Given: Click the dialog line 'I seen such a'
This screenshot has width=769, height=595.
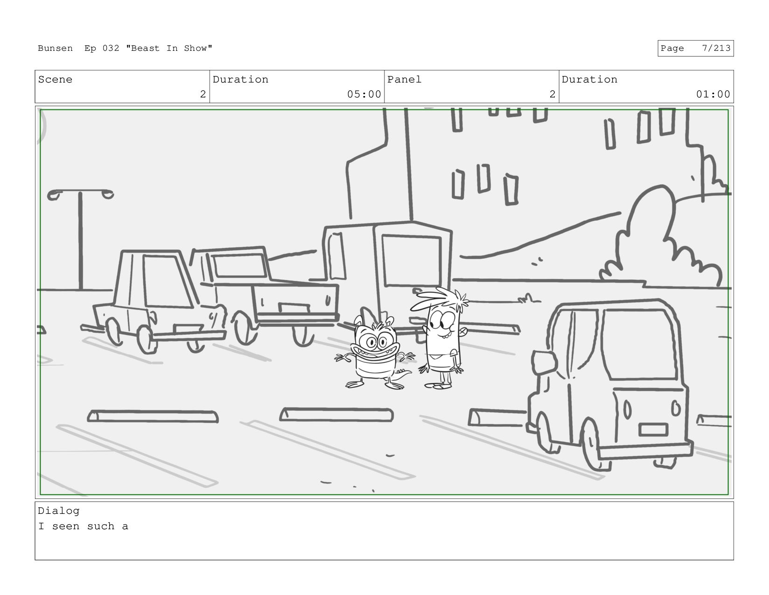Looking at the screenshot, I should [x=83, y=526].
